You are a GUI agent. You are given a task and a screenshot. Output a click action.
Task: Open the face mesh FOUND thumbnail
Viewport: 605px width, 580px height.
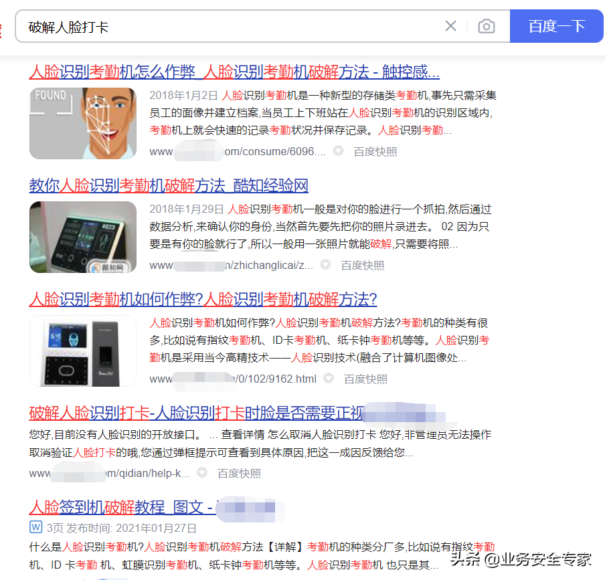coord(83,123)
